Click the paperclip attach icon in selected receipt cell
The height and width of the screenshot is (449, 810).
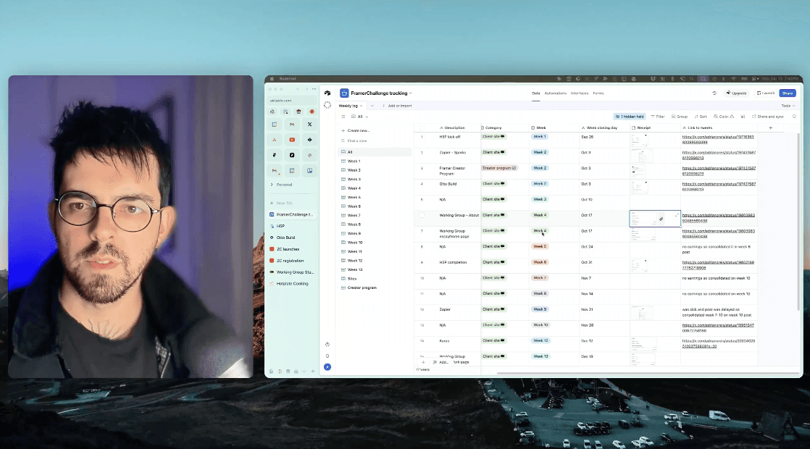[x=661, y=219]
